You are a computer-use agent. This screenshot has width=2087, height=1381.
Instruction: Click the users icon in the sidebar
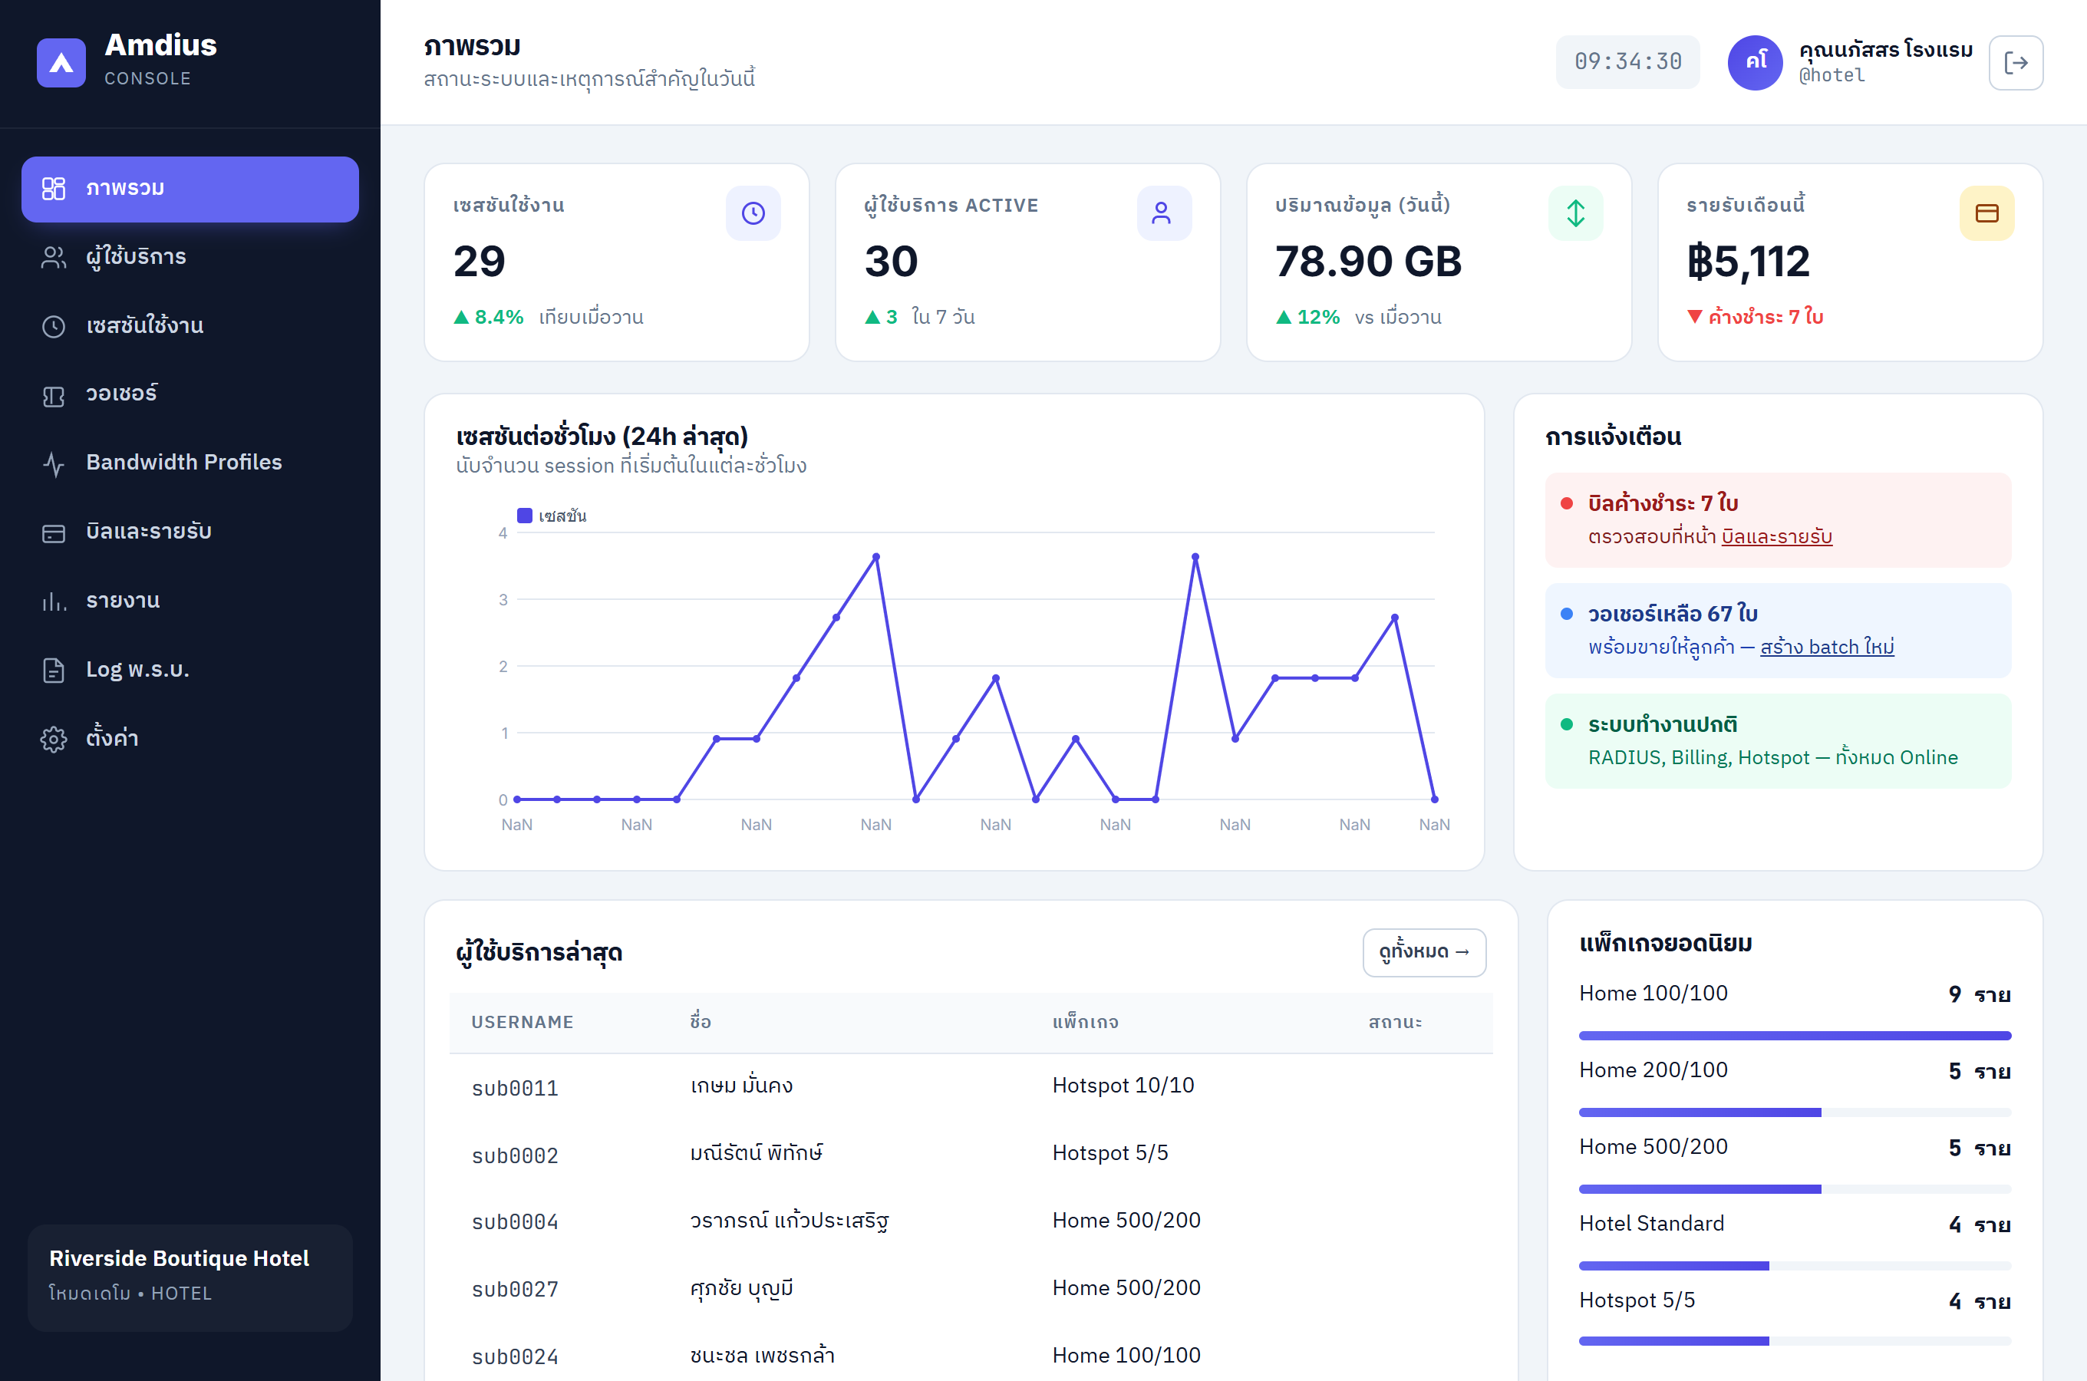pos(54,257)
